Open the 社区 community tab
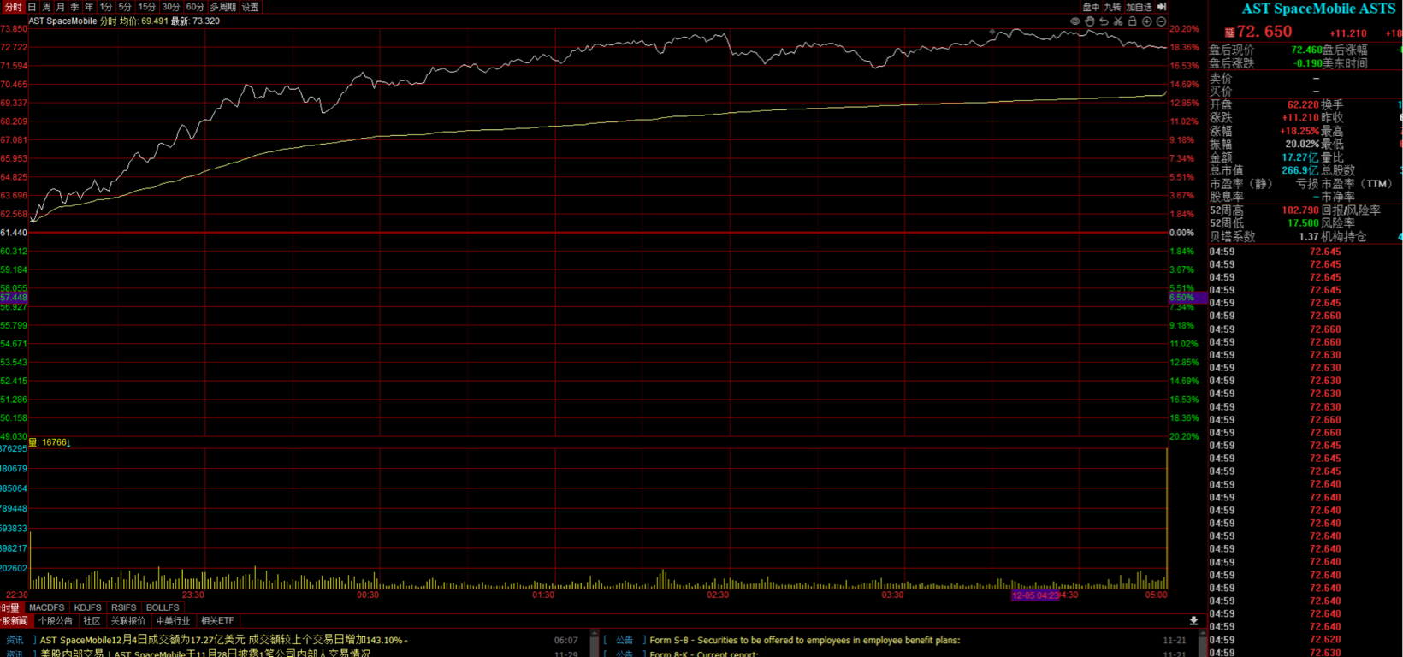1403x657 pixels. click(92, 621)
